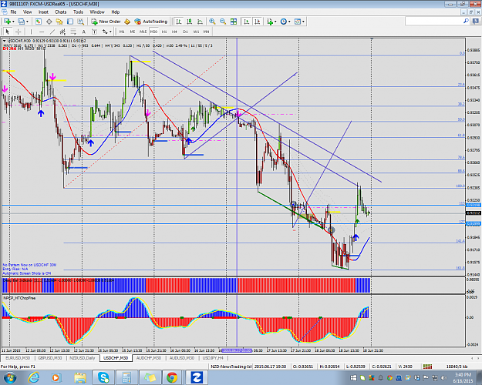This screenshot has width=482, height=385.
Task: Switch to M5 timeframe
Action: tap(133, 32)
